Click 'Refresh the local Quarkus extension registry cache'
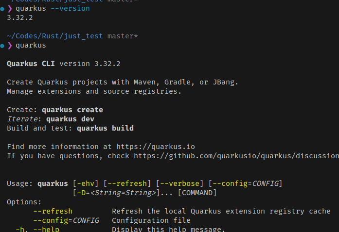This screenshot has width=339, height=232. [221, 211]
